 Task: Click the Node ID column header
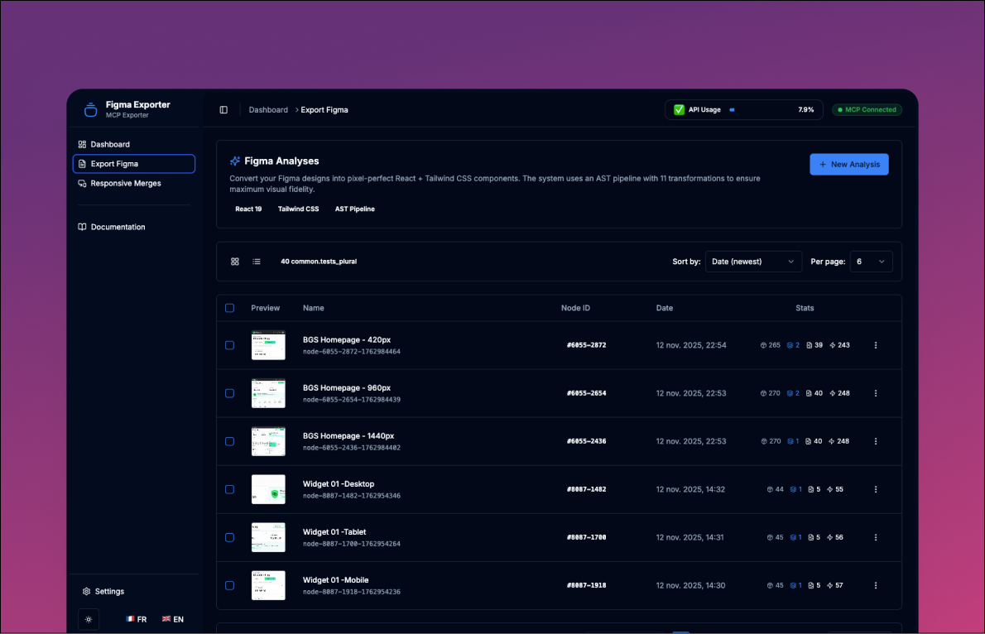click(x=575, y=308)
